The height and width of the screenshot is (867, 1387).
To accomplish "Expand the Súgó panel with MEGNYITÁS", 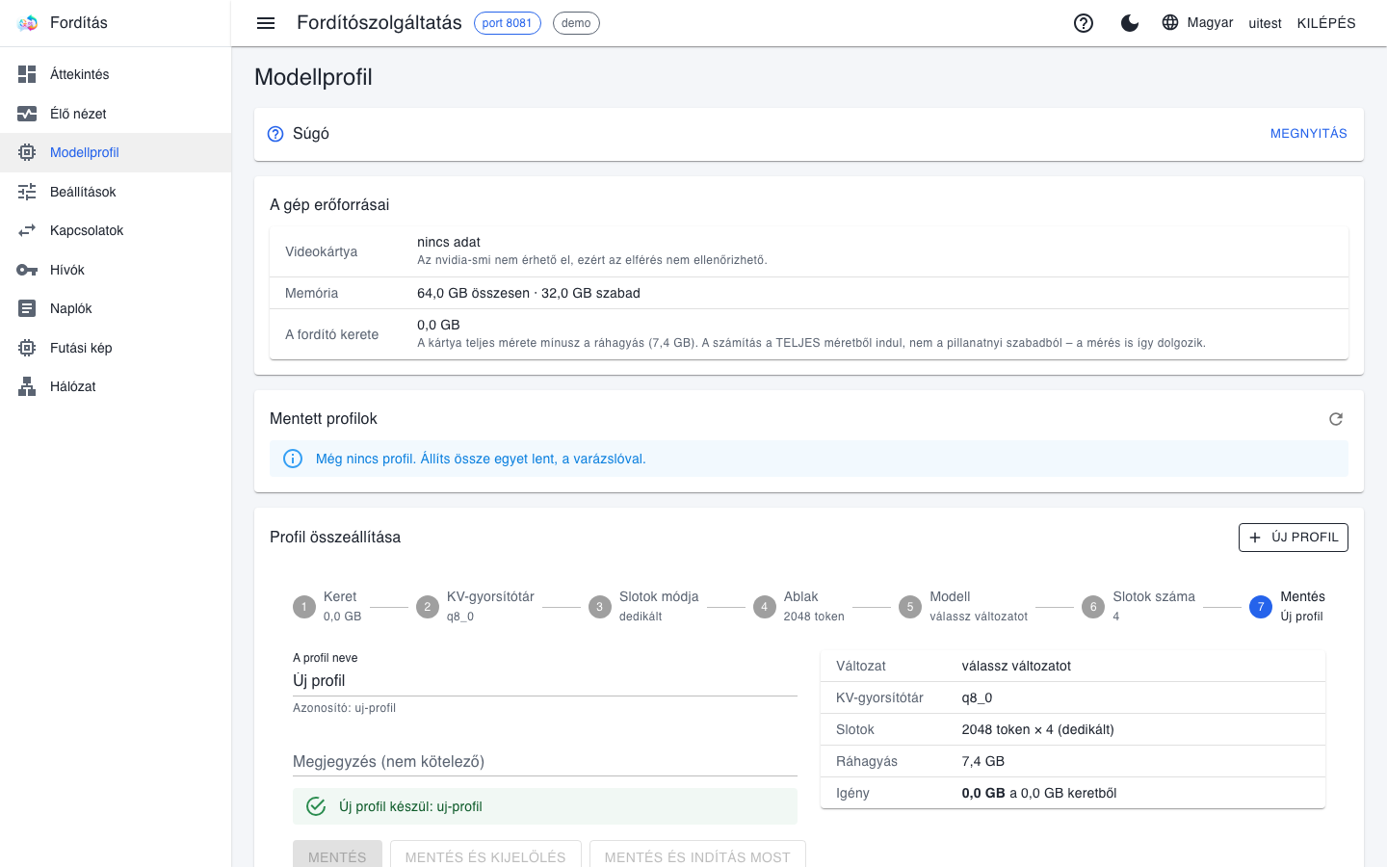I will point(1308,134).
